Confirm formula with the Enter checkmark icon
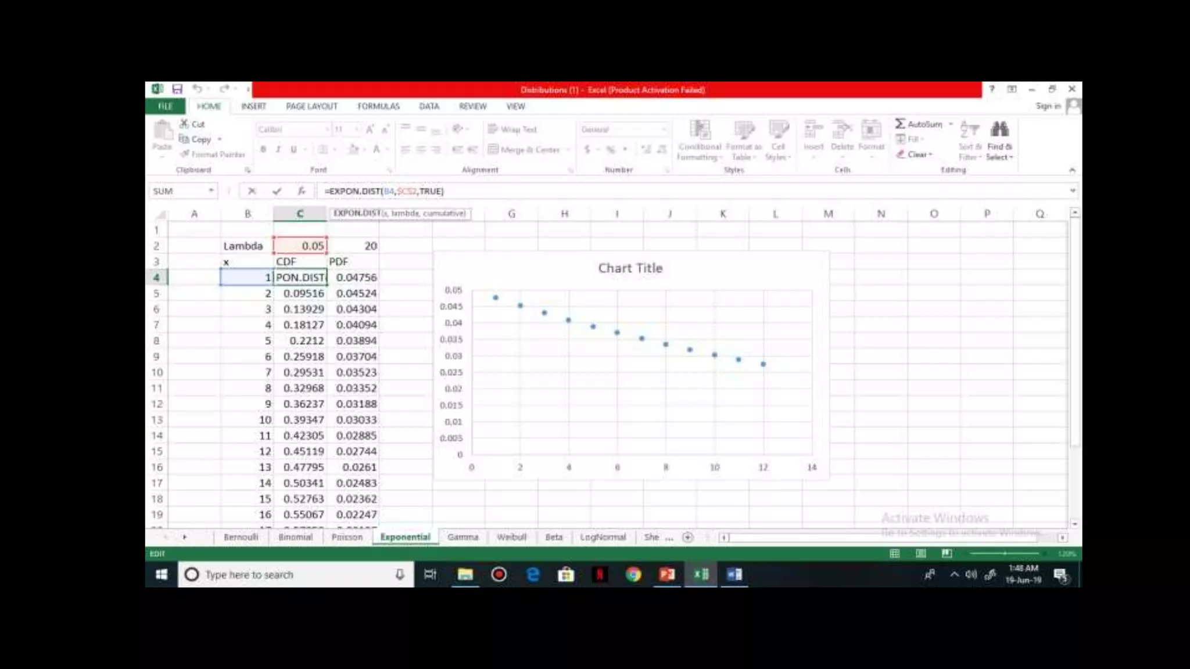This screenshot has height=669, width=1190. click(277, 191)
